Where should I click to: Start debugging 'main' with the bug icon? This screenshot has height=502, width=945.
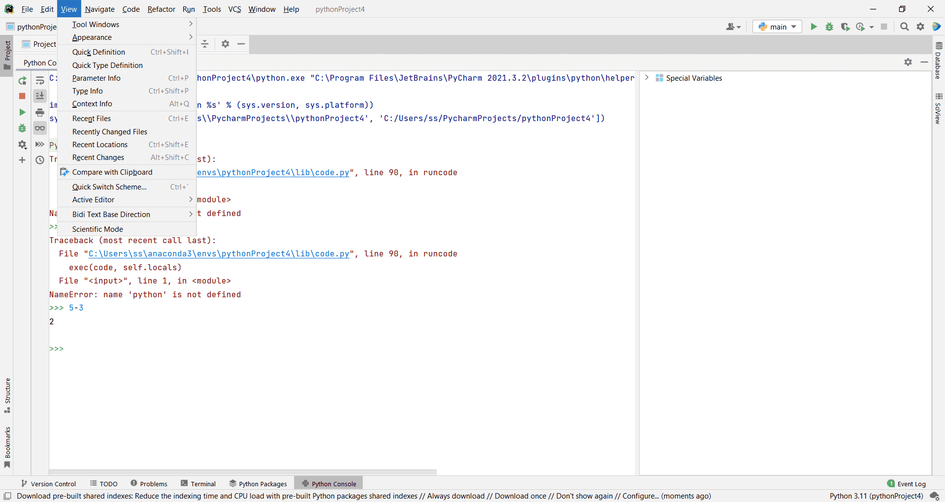[x=829, y=27]
